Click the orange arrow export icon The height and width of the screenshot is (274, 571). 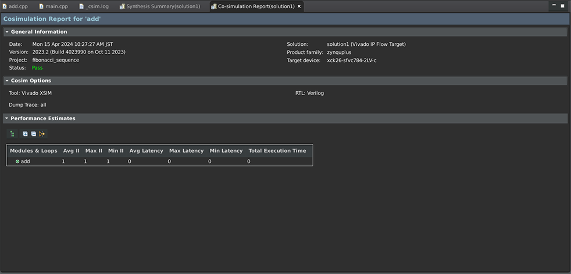42,134
